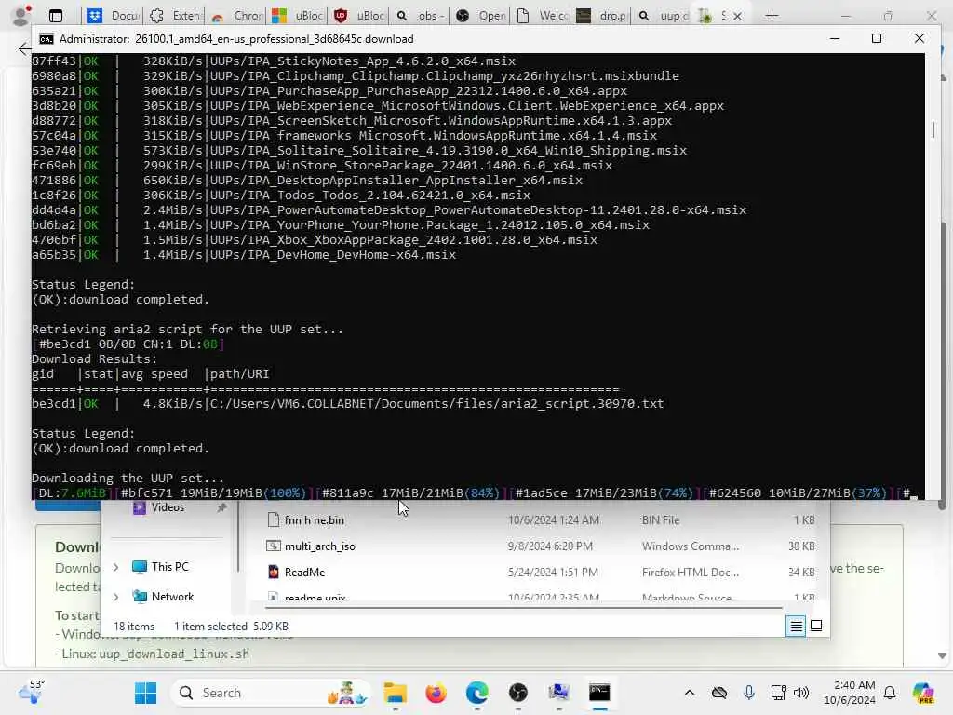Show hidden system tray icons
This screenshot has height=715, width=953.
(x=690, y=693)
